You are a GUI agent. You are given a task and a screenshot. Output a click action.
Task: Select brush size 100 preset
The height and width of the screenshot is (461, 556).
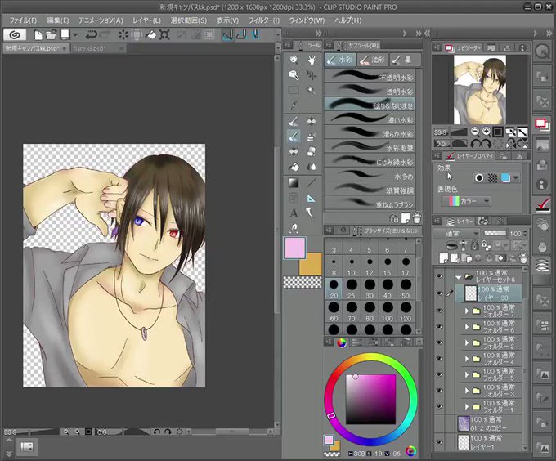pyautogui.click(x=388, y=311)
